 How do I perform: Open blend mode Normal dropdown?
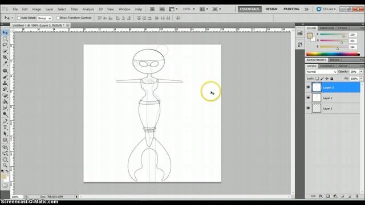[x=321, y=72]
